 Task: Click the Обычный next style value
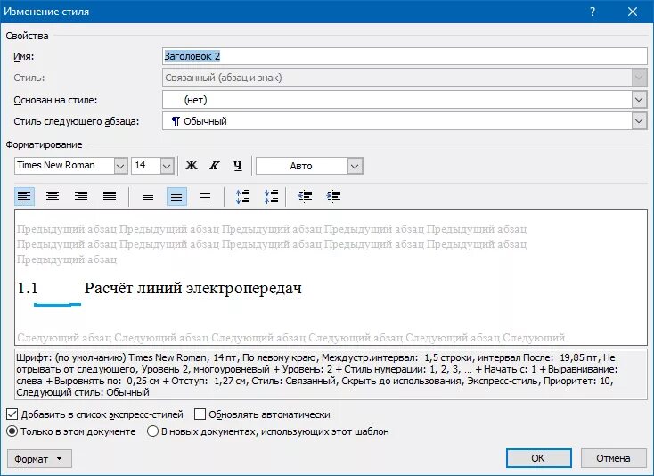(205, 121)
